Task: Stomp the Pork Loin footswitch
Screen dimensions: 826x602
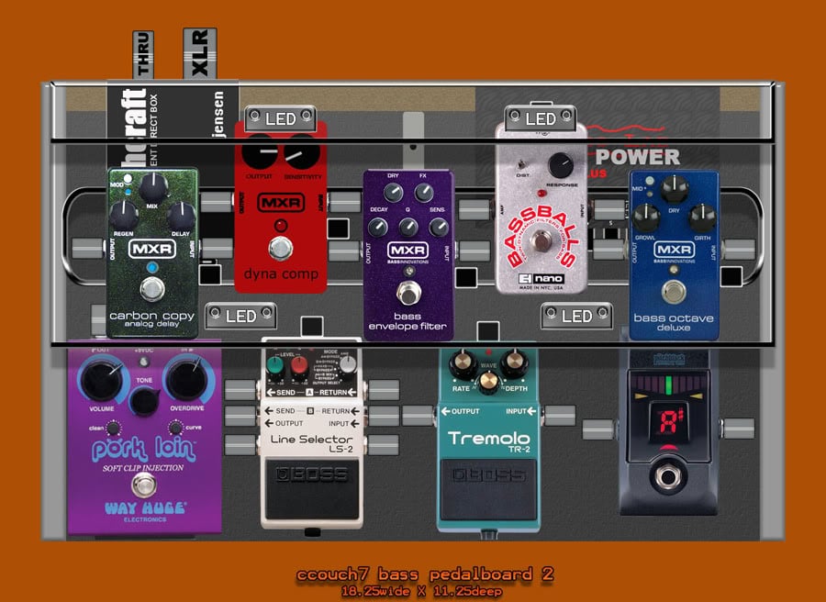Action: tap(144, 485)
